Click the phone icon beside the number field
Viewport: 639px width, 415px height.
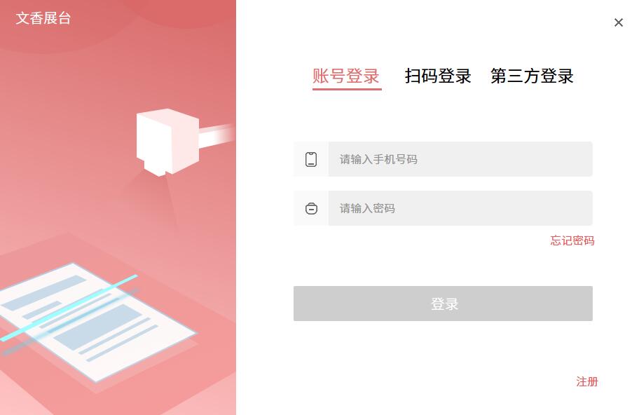point(311,159)
